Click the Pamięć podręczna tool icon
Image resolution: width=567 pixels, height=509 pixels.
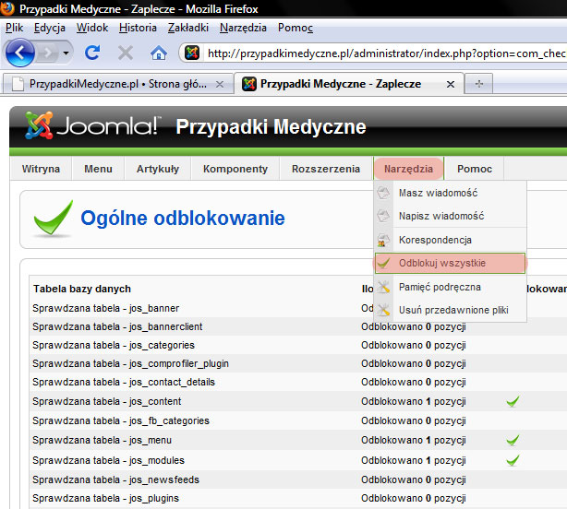point(383,287)
